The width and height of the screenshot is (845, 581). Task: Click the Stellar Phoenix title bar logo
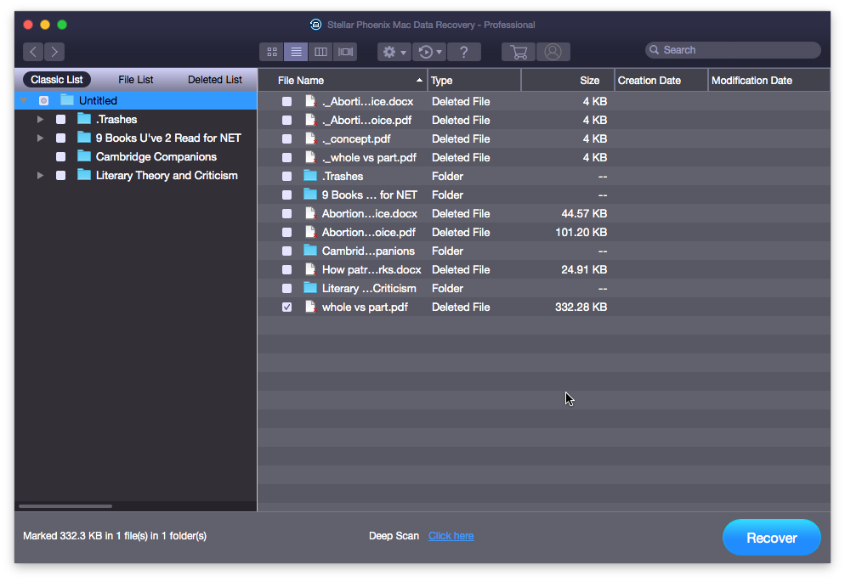315,25
